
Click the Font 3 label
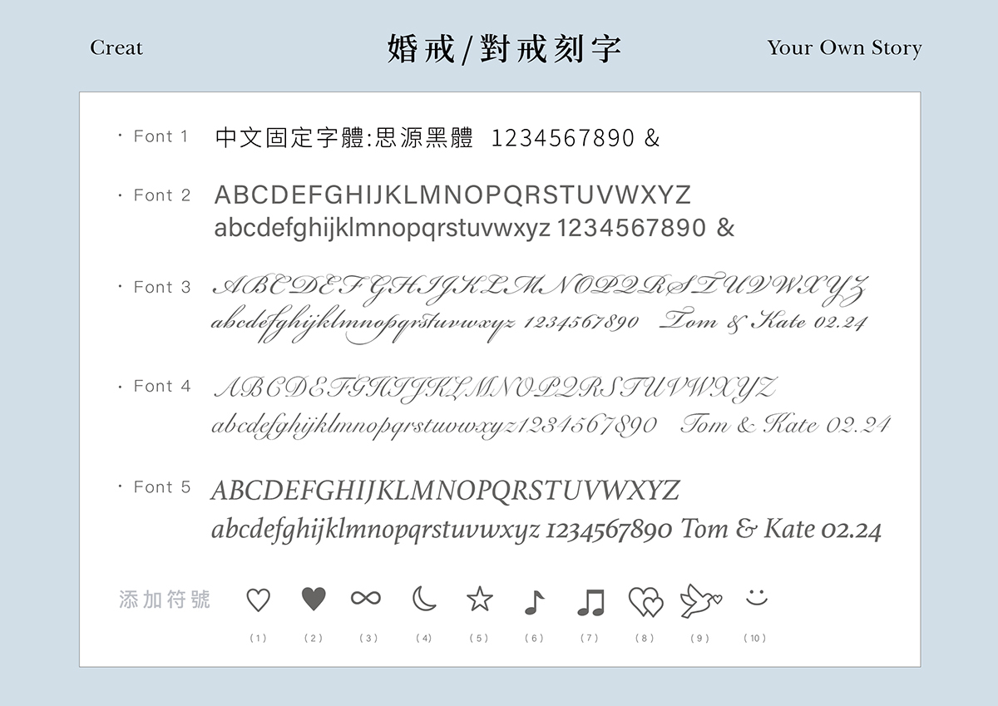click(162, 287)
